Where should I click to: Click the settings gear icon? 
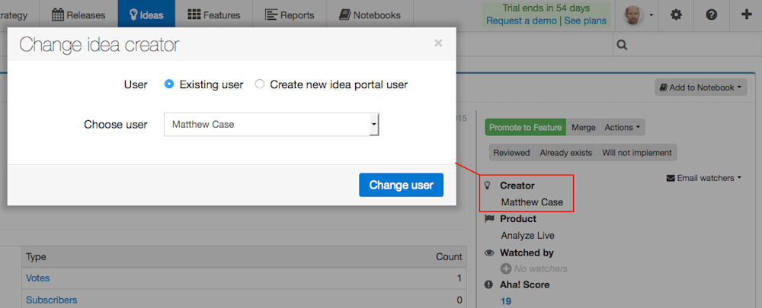point(675,15)
